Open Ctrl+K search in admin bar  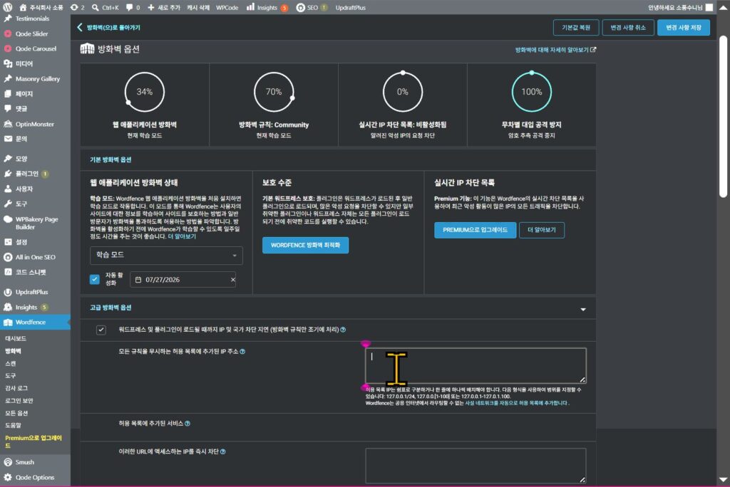(106, 7)
